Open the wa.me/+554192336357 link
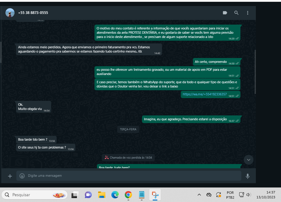Viewport: 281px width, 202px height. coord(205,94)
